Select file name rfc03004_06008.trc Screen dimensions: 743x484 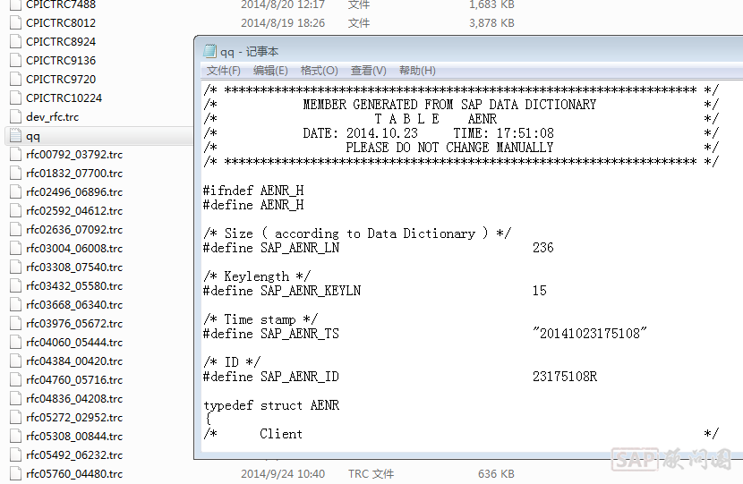pyautogui.click(x=74, y=248)
